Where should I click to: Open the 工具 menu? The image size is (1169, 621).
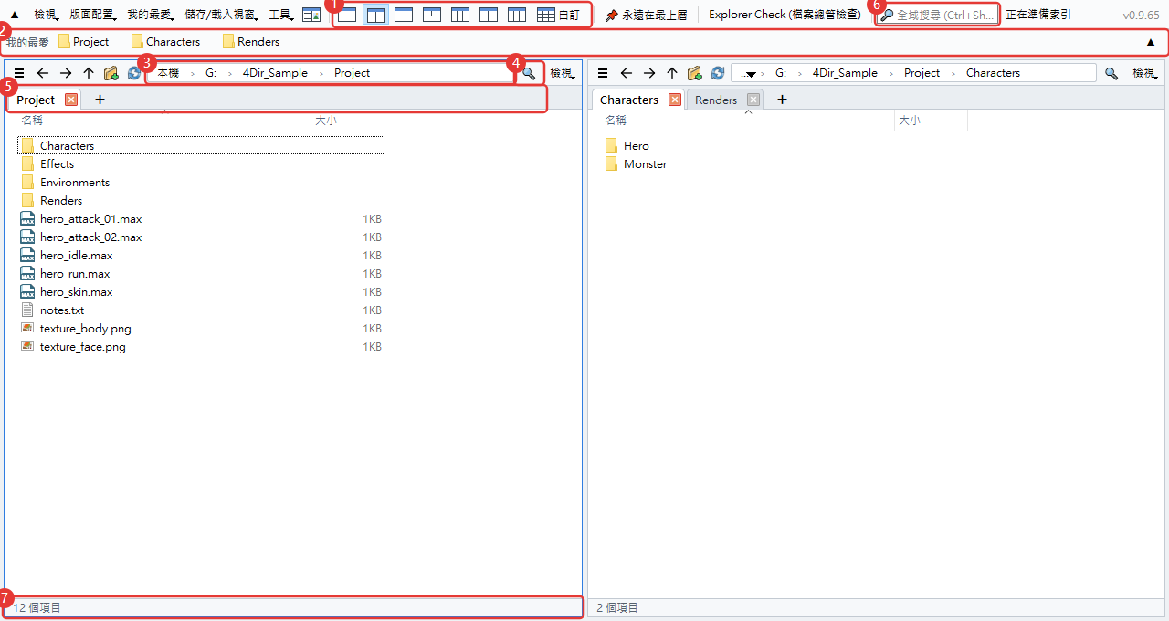coord(281,15)
